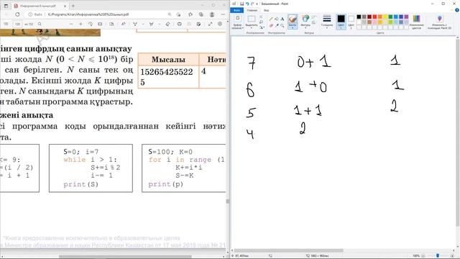Toggle PDF table of contents sidebar
Viewport: 460px width, 259px height.
tap(6, 24)
